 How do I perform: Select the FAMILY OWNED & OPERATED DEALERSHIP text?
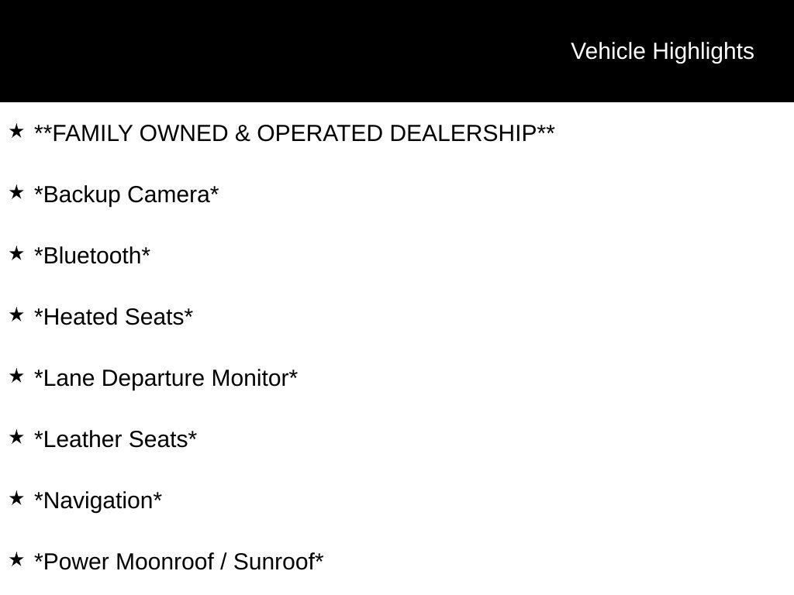(294, 133)
